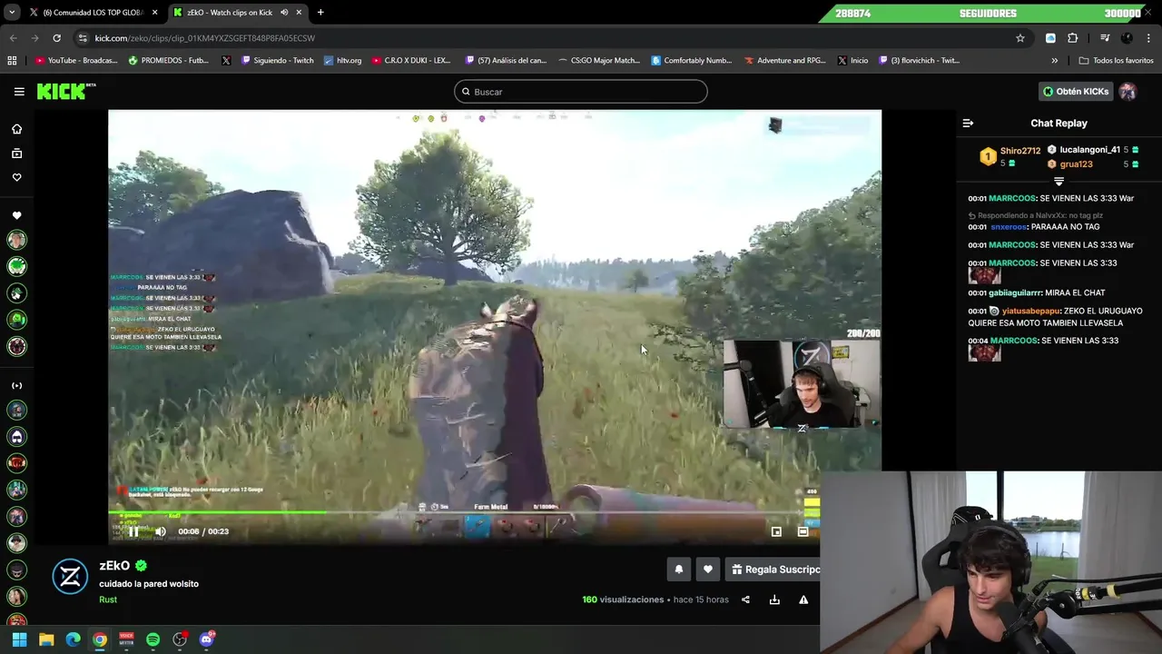This screenshot has height=654, width=1162.
Task: Mute the Kick tab's audio indicator
Action: [284, 13]
